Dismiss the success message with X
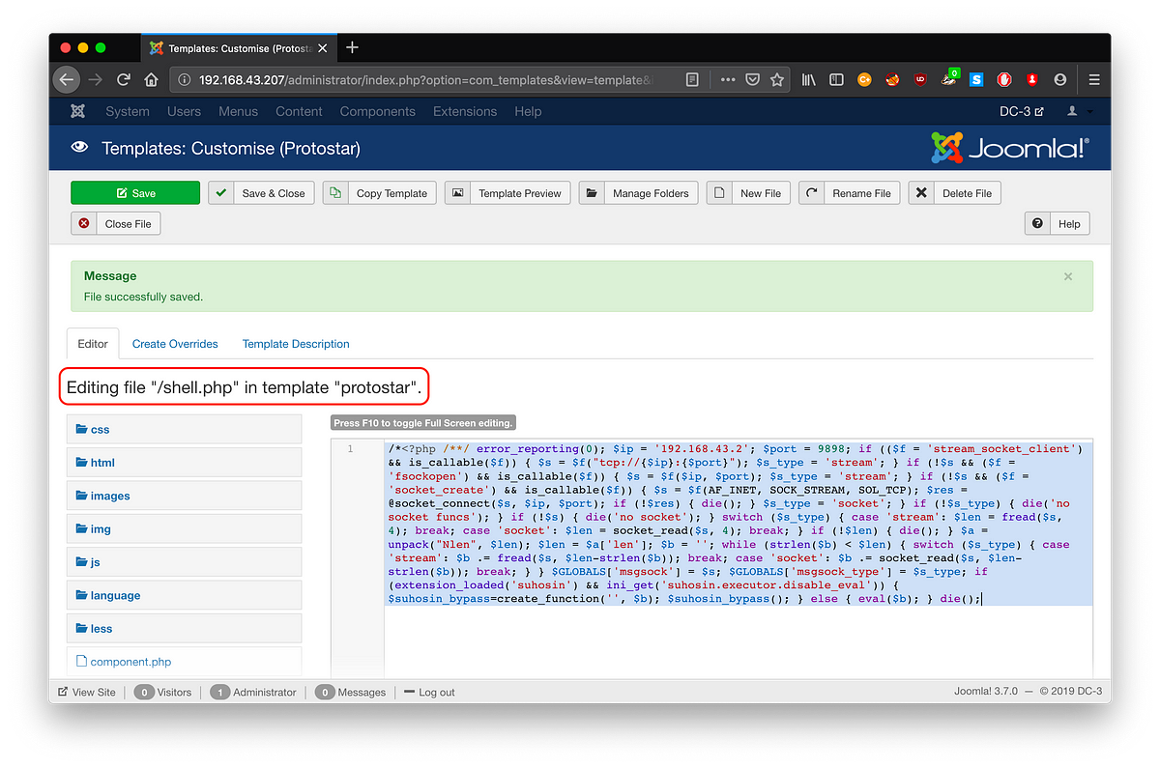Screen dimensions: 1160x768 click(x=1068, y=276)
